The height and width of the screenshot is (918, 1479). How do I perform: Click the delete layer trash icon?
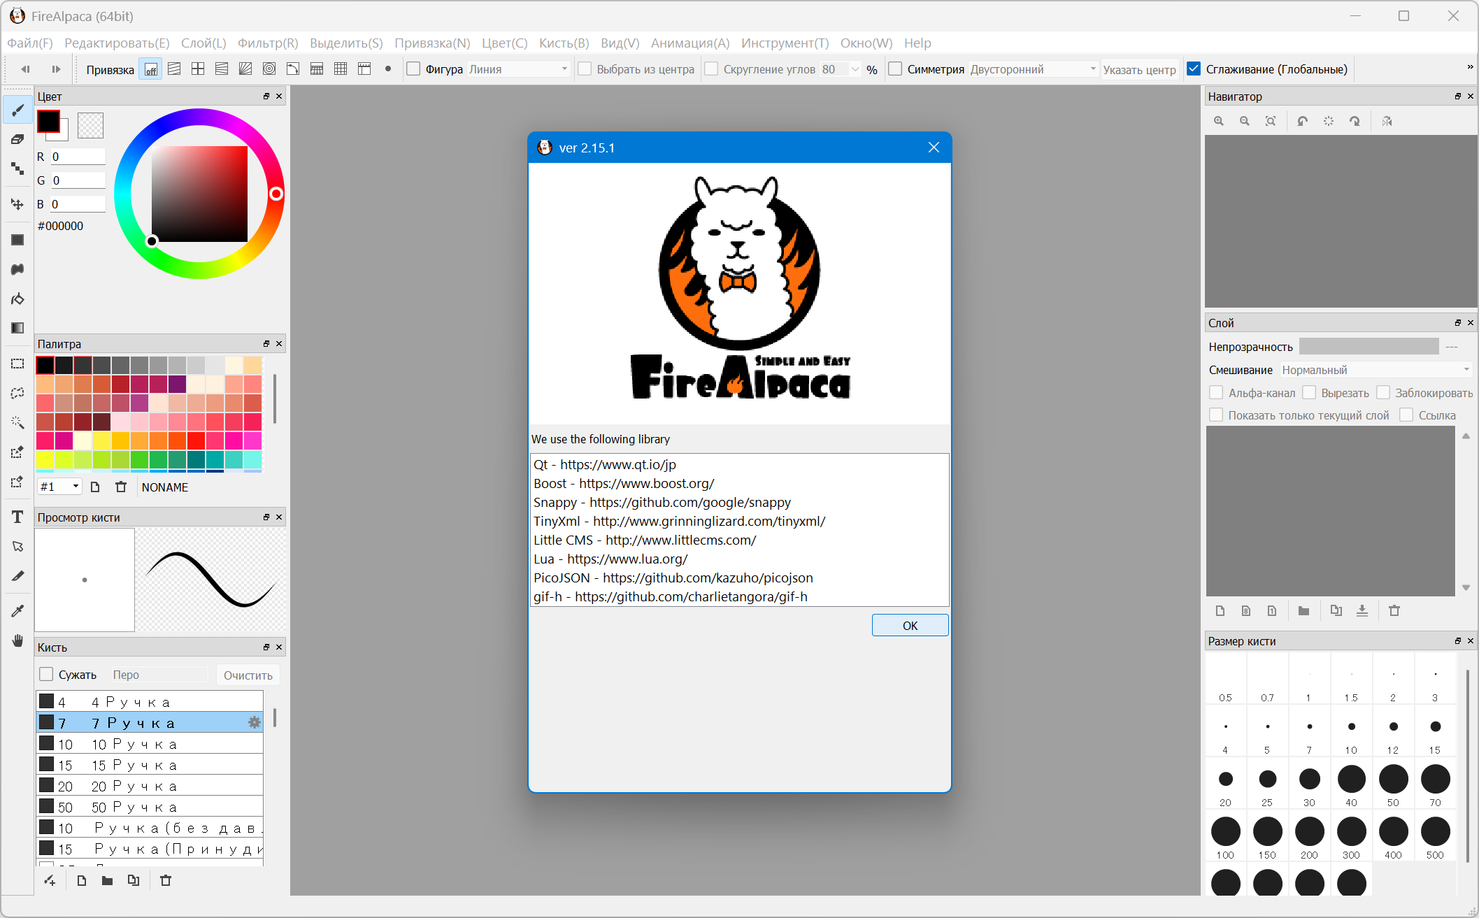click(x=1394, y=610)
